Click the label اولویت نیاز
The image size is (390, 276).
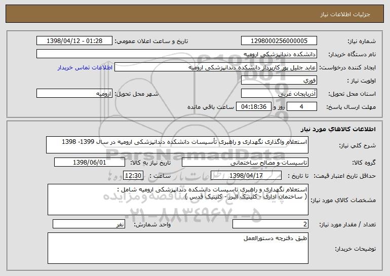point(362,81)
